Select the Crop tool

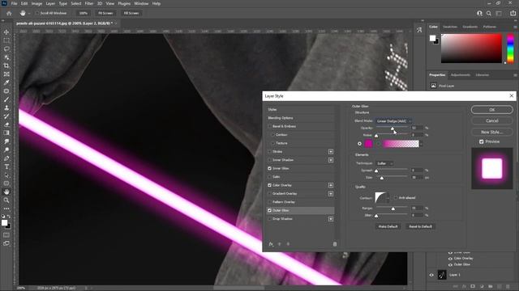pyautogui.click(x=6, y=65)
